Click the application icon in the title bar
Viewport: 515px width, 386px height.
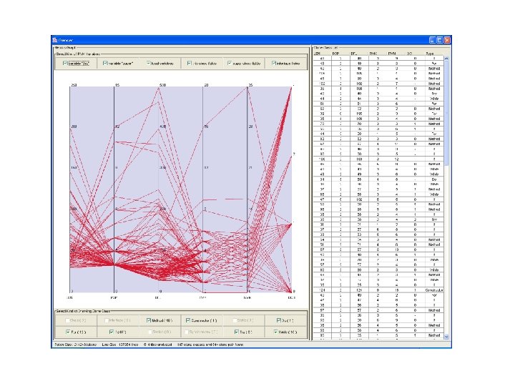click(55, 40)
